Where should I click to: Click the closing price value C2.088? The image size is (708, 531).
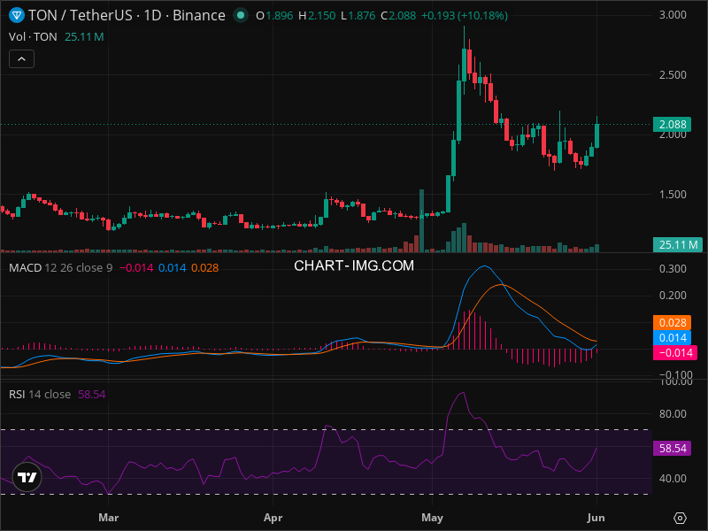pyautogui.click(x=398, y=16)
